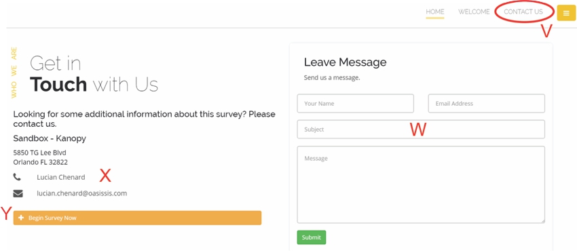Click the plus icon on Begin Survey
Screen dimensions: 577x251
point(21,218)
